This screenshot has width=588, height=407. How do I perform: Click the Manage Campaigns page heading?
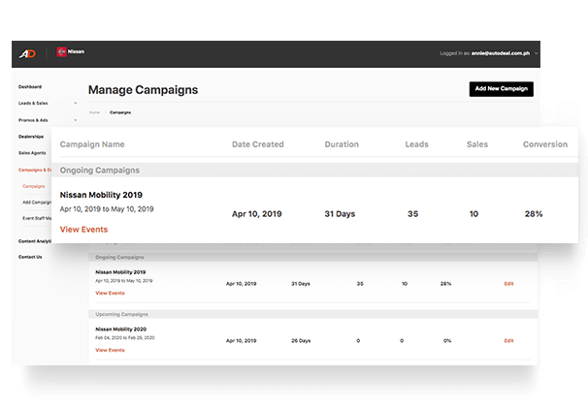coord(143,90)
